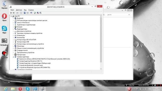Click the Батареи battery icon
This screenshot has width=162, height=91.
15,27
